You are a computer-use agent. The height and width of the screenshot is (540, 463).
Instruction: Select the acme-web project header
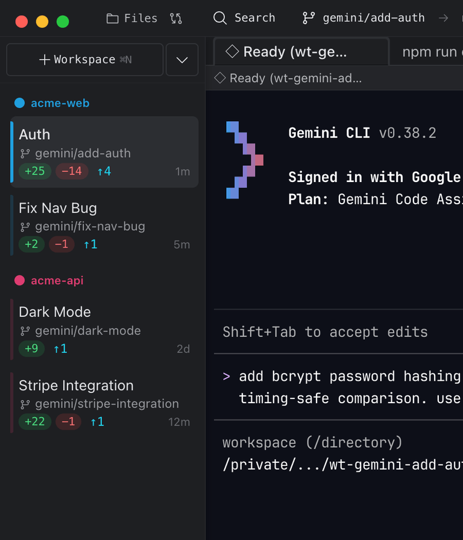click(52, 103)
